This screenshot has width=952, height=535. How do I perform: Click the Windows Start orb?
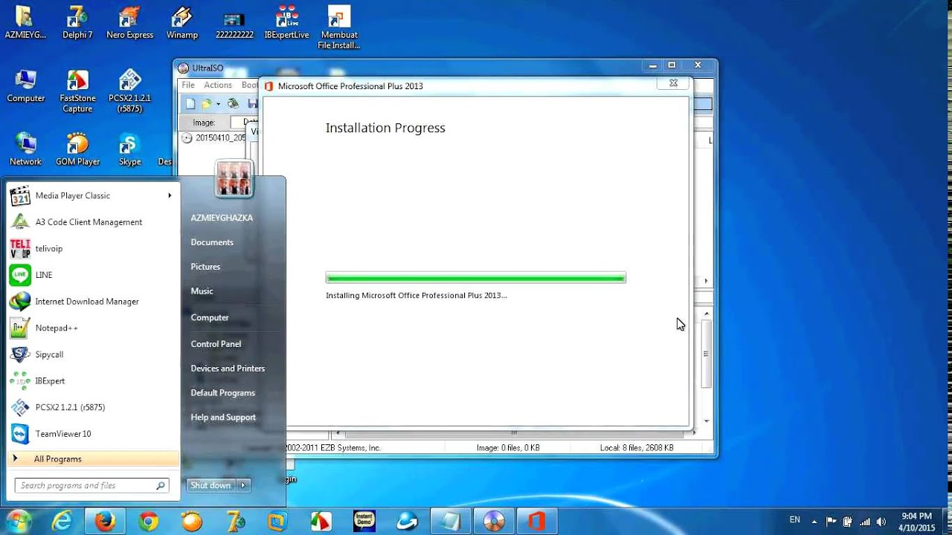(18, 521)
